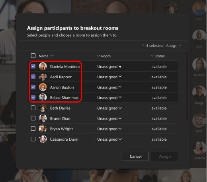
Task: Click Cassandra Dunn's available status
Action: pos(159,139)
